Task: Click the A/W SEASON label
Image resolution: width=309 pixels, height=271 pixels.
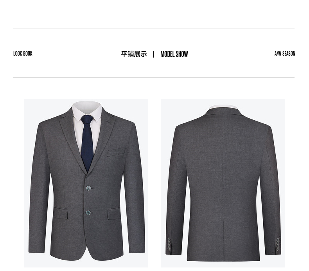Action: point(285,54)
